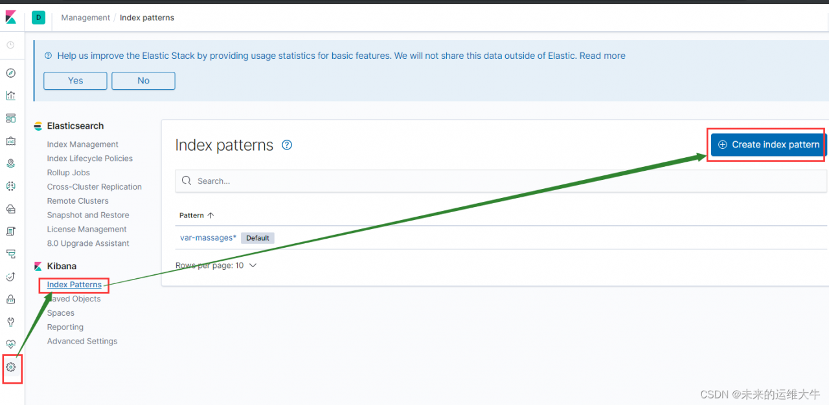Open Visualize via the bar chart icon
Image resolution: width=829 pixels, height=405 pixels.
coord(10,96)
